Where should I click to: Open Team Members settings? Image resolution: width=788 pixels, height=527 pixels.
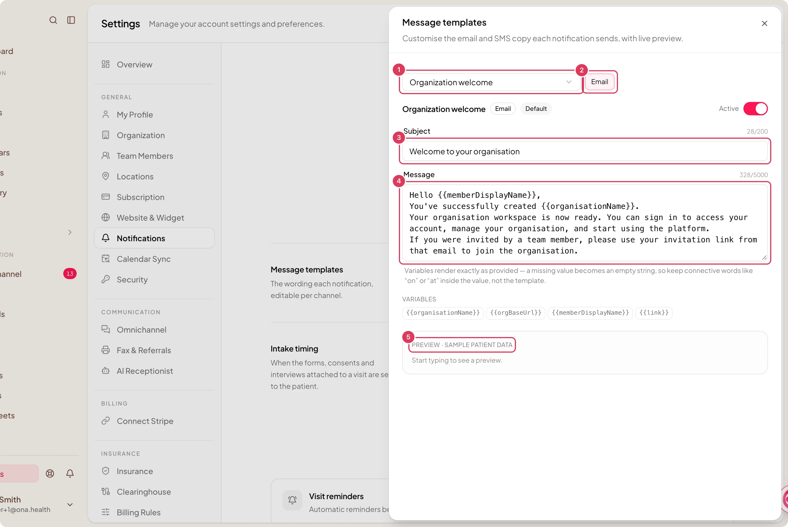tap(154, 156)
